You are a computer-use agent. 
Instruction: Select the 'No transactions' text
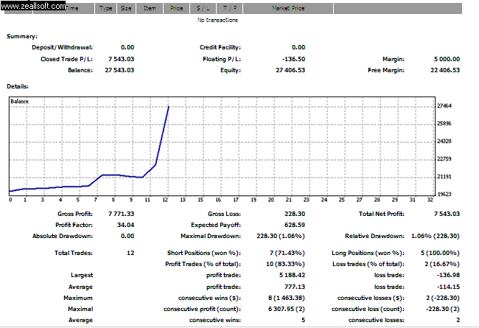click(x=217, y=20)
